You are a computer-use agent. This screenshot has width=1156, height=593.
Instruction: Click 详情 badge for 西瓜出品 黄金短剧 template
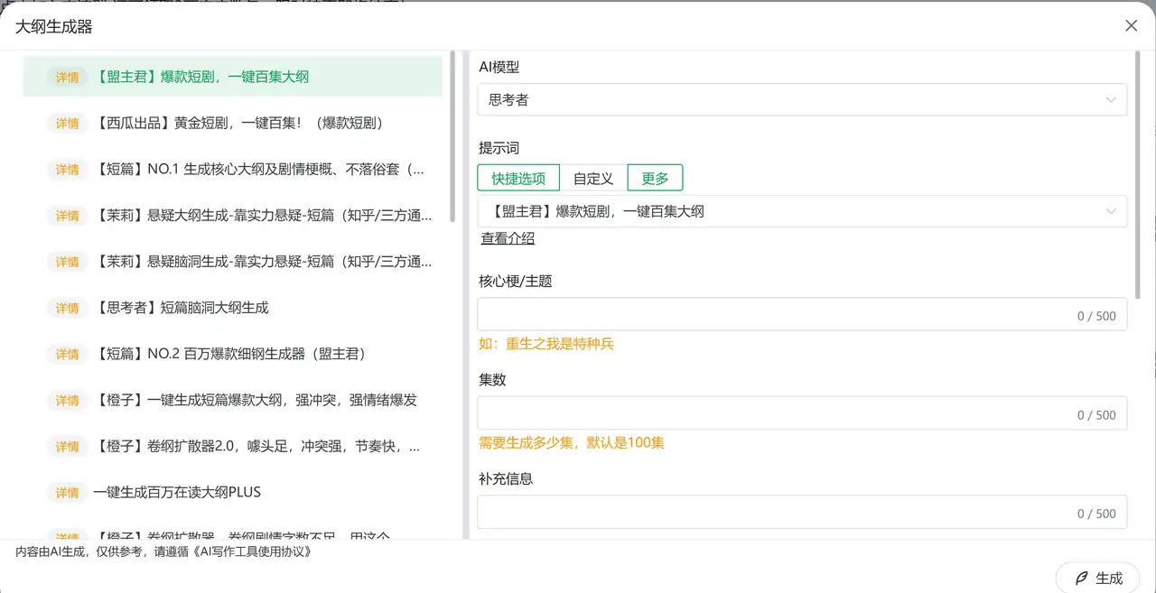click(x=68, y=124)
